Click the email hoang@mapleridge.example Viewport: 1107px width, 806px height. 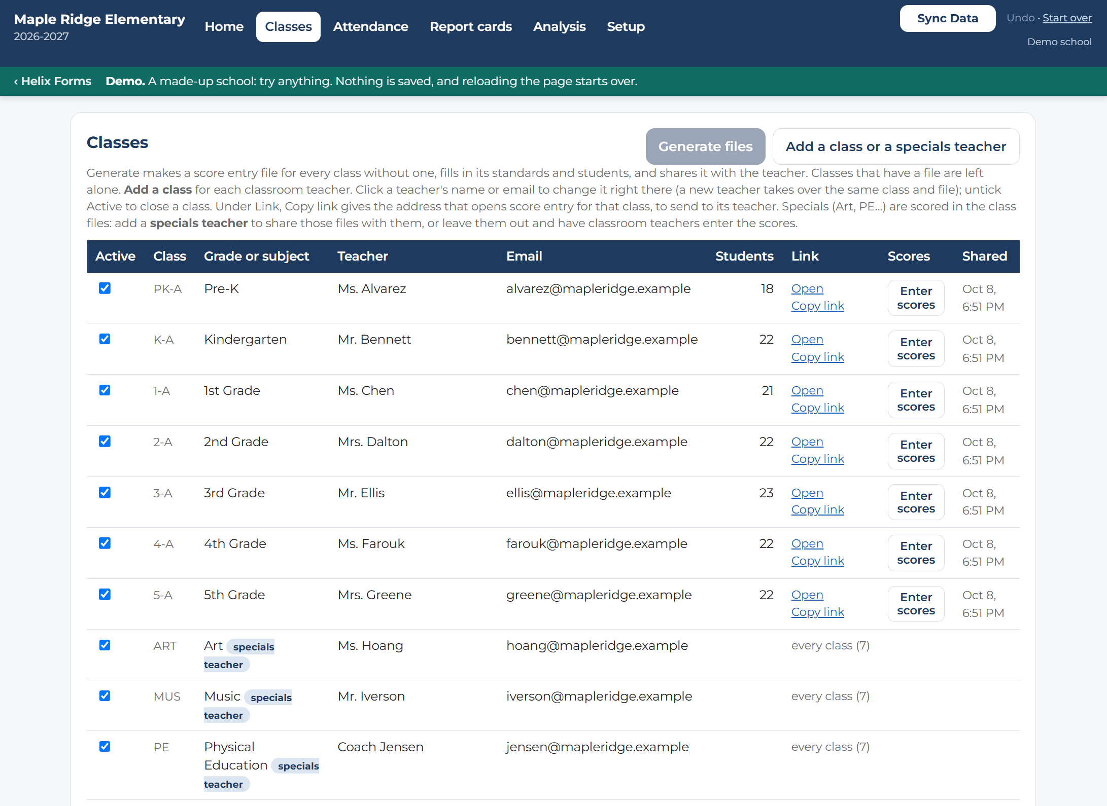tap(597, 646)
